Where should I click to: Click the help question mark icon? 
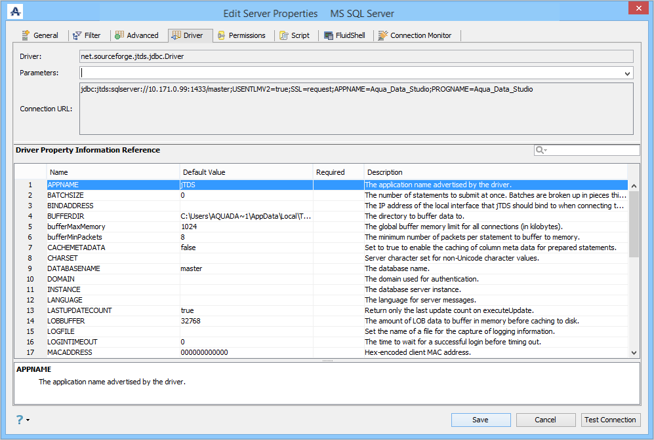[20, 420]
